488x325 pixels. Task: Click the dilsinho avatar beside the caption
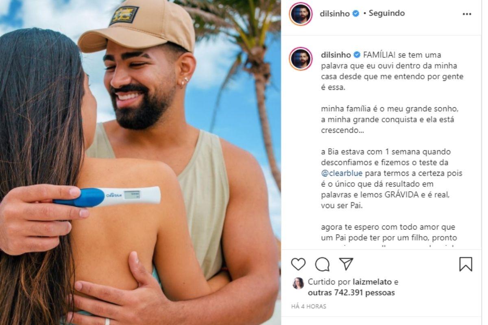301,59
